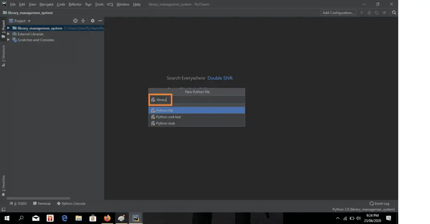
Task: Open the VCS menu
Action: 110,4
